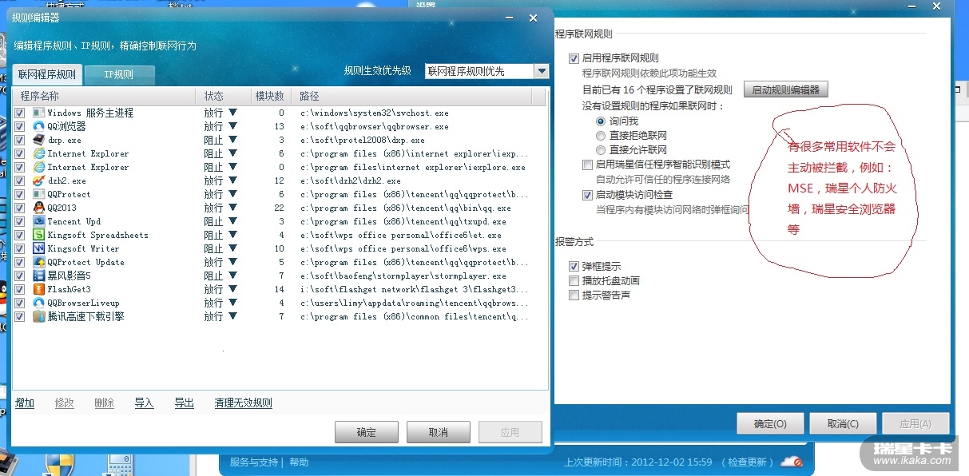The width and height of the screenshot is (969, 476).
Task: Open status dropdown for 暴风影音5
Action: point(232,276)
